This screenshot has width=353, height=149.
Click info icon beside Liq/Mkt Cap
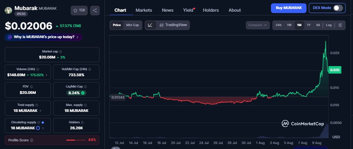point(85,87)
